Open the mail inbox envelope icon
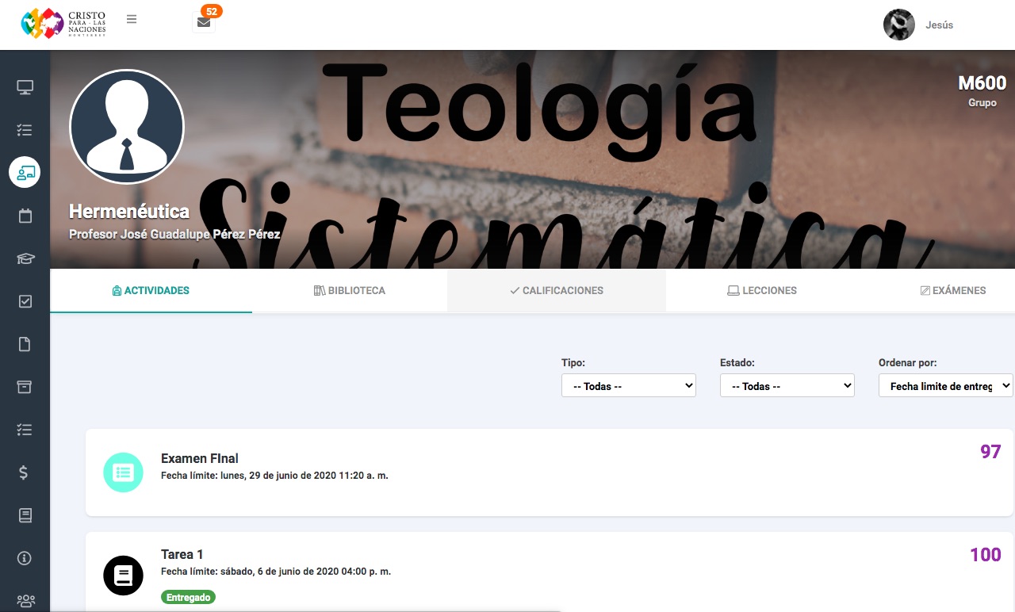 (x=204, y=22)
